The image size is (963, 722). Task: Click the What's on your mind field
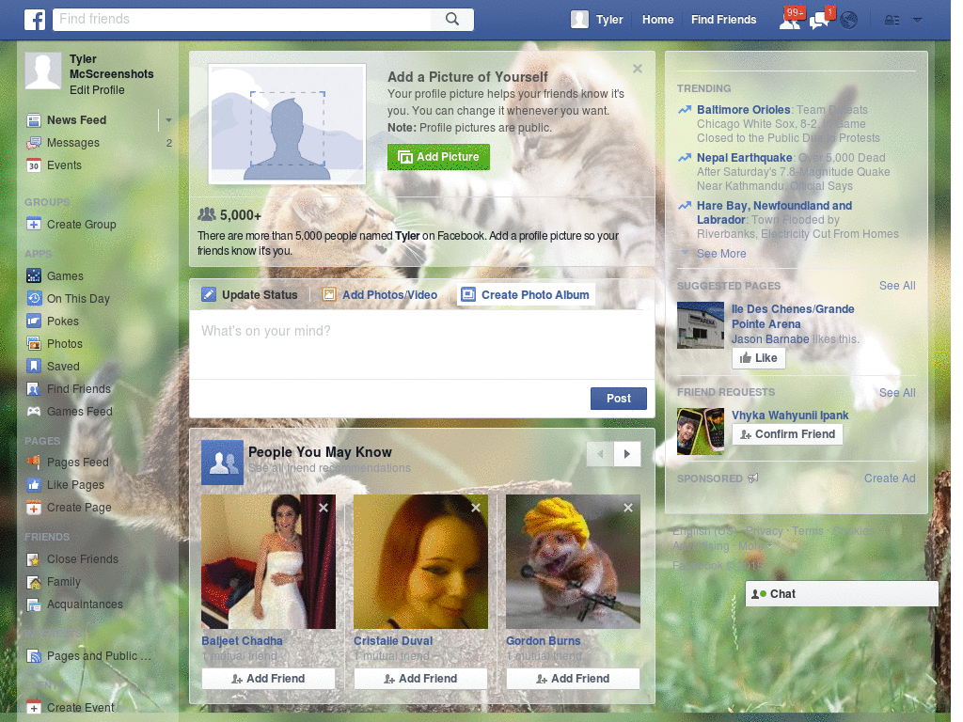(422, 344)
